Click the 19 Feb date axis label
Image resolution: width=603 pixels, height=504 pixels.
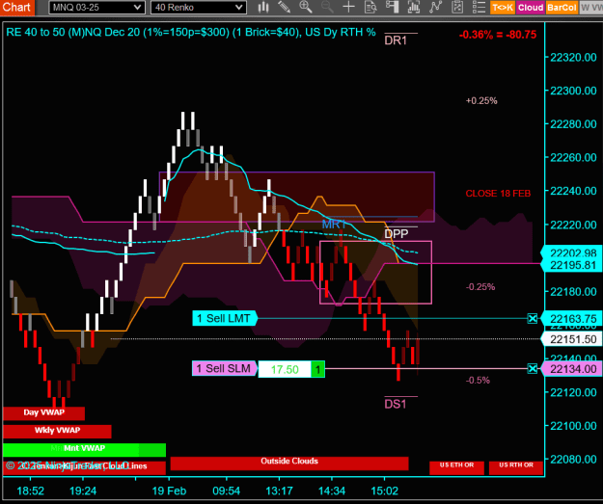tap(169, 491)
